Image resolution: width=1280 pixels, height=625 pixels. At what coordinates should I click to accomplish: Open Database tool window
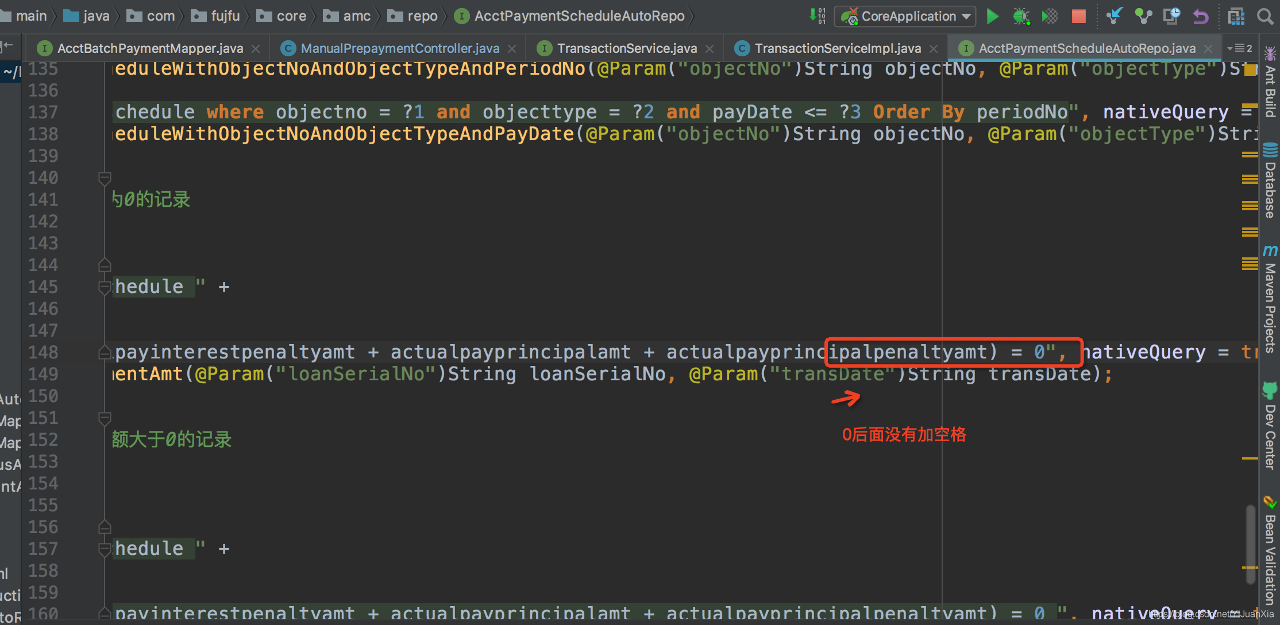1270,180
